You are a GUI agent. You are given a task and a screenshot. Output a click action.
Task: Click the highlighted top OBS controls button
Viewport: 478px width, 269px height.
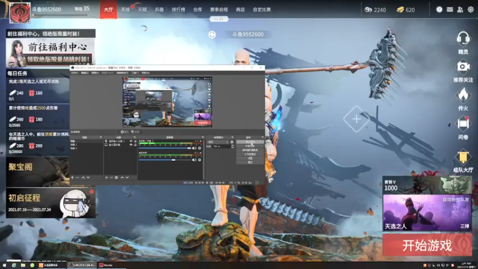pos(250,142)
